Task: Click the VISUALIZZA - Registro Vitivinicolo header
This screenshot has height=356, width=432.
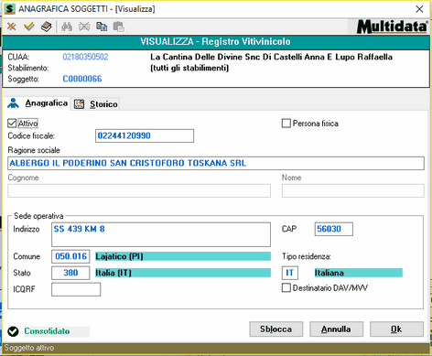Action: click(215, 41)
